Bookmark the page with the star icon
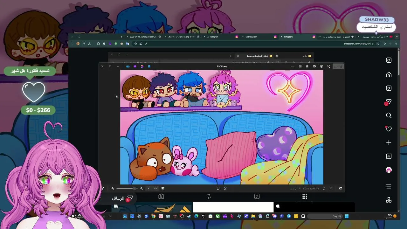Image resolution: width=407 pixels, height=229 pixels. click(x=135, y=44)
